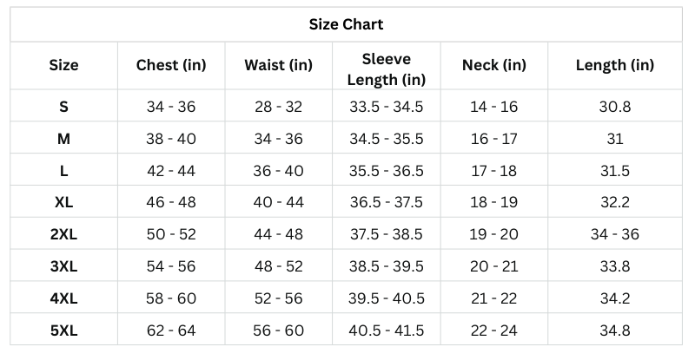Select sleeve length value 38.5 - 39.5
The image size is (695, 347).
coord(386,266)
